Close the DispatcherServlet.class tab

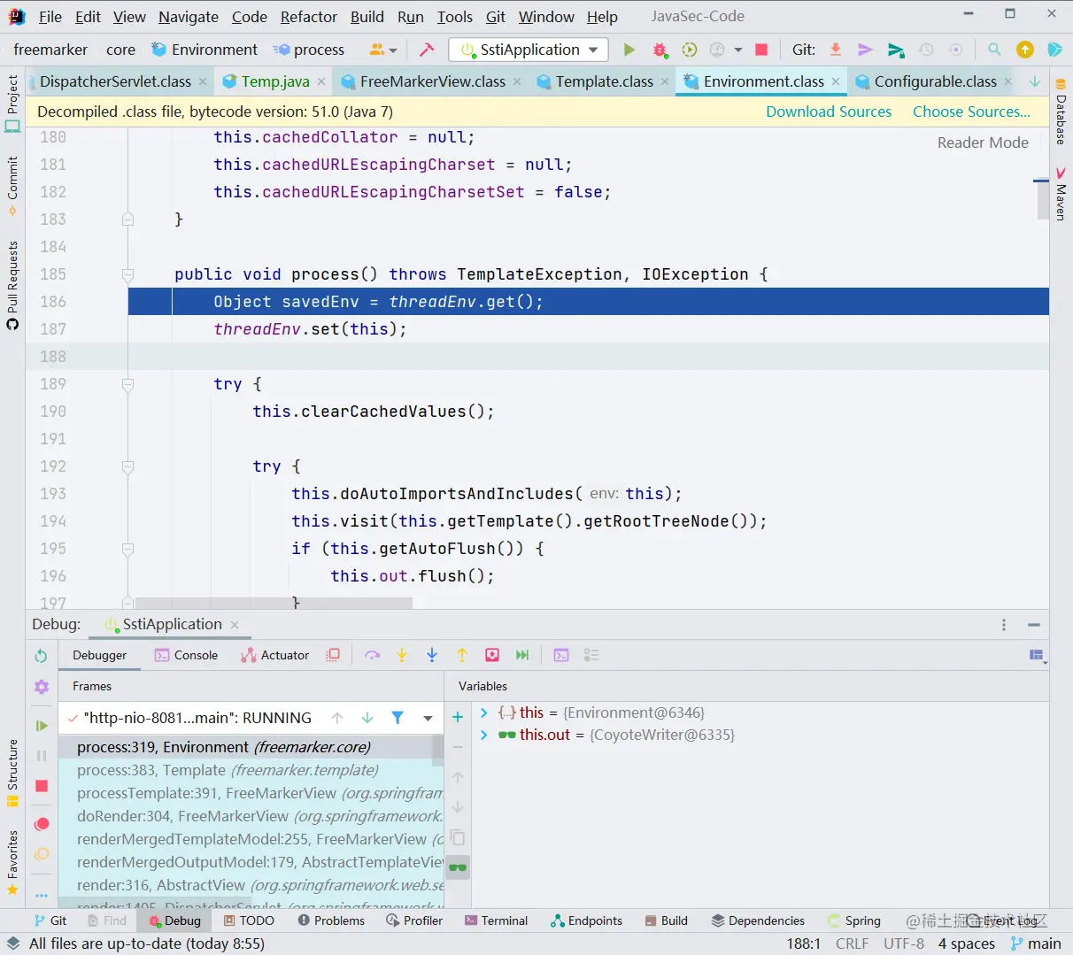click(203, 81)
